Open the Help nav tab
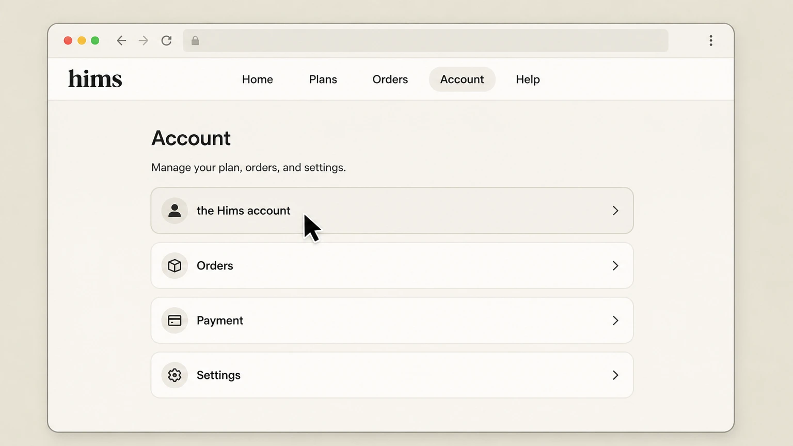 [528, 79]
